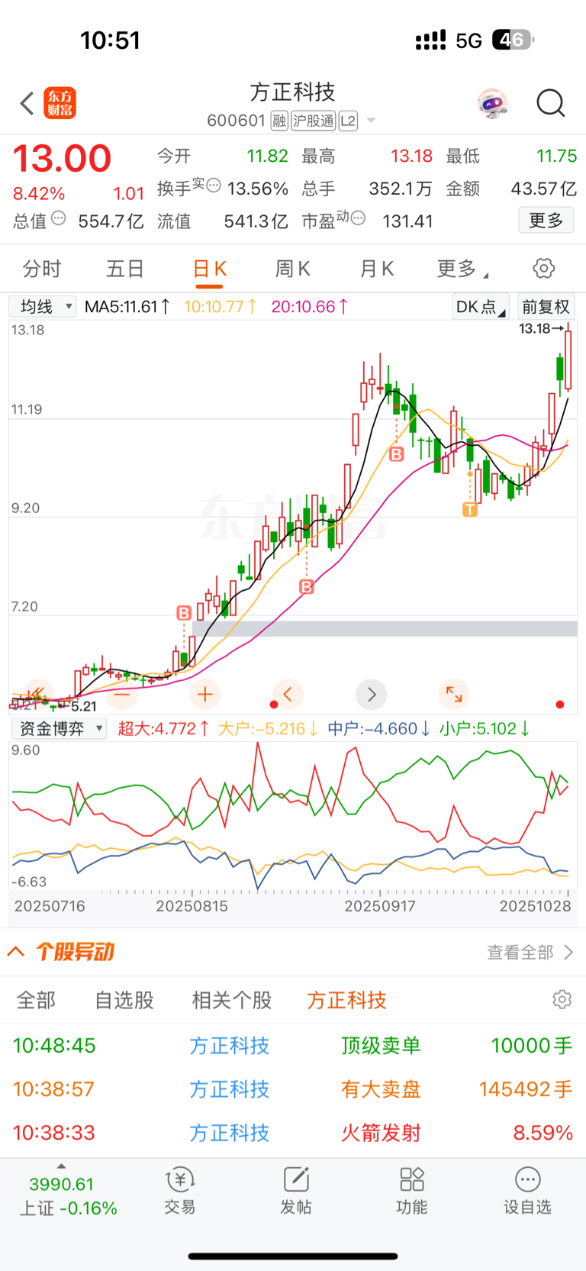
Task: Open the 均线 indicator dropdown
Action: point(43,307)
